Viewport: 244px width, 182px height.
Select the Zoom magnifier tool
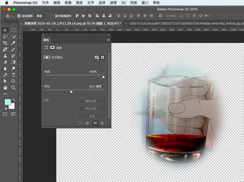pos(13,88)
